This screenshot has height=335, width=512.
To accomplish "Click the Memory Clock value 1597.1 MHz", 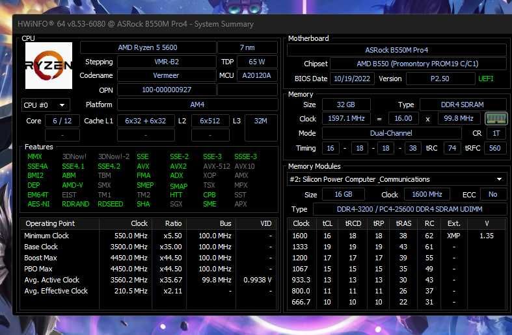I will [x=346, y=119].
